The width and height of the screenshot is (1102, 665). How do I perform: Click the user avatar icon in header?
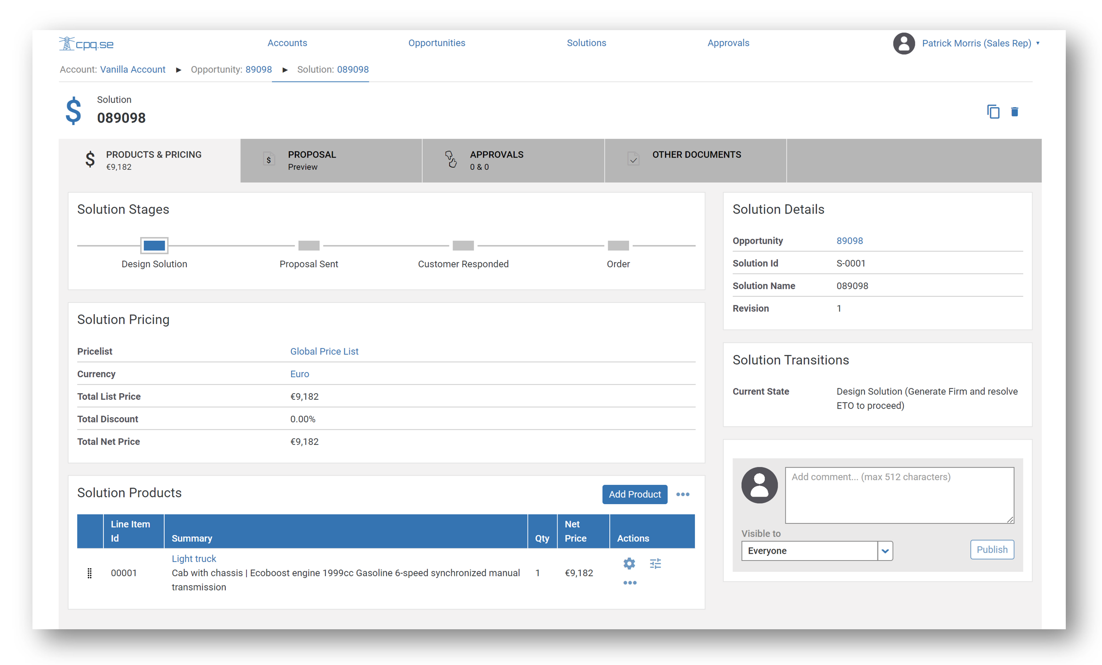[x=903, y=43]
